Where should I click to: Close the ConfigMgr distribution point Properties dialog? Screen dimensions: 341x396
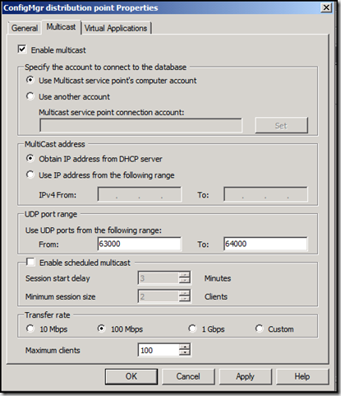pyautogui.click(x=326, y=7)
